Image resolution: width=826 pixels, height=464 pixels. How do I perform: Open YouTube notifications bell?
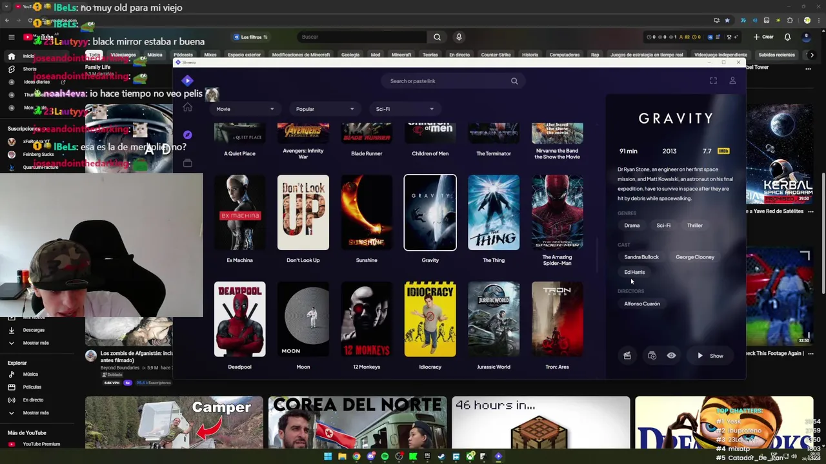click(x=787, y=37)
